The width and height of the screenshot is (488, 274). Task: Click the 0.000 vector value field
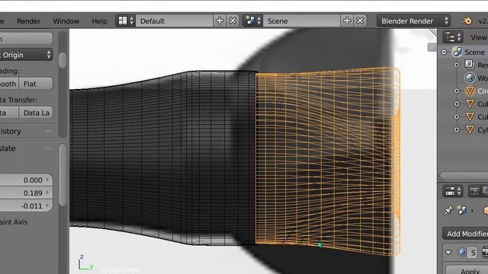(26, 180)
